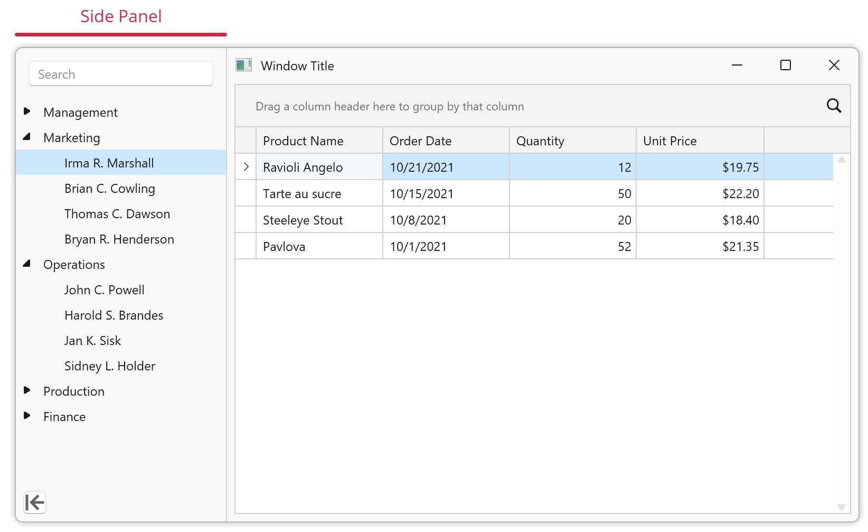The width and height of the screenshot is (868, 532).
Task: Collapse the Operations tree node
Action: pyautogui.click(x=27, y=264)
